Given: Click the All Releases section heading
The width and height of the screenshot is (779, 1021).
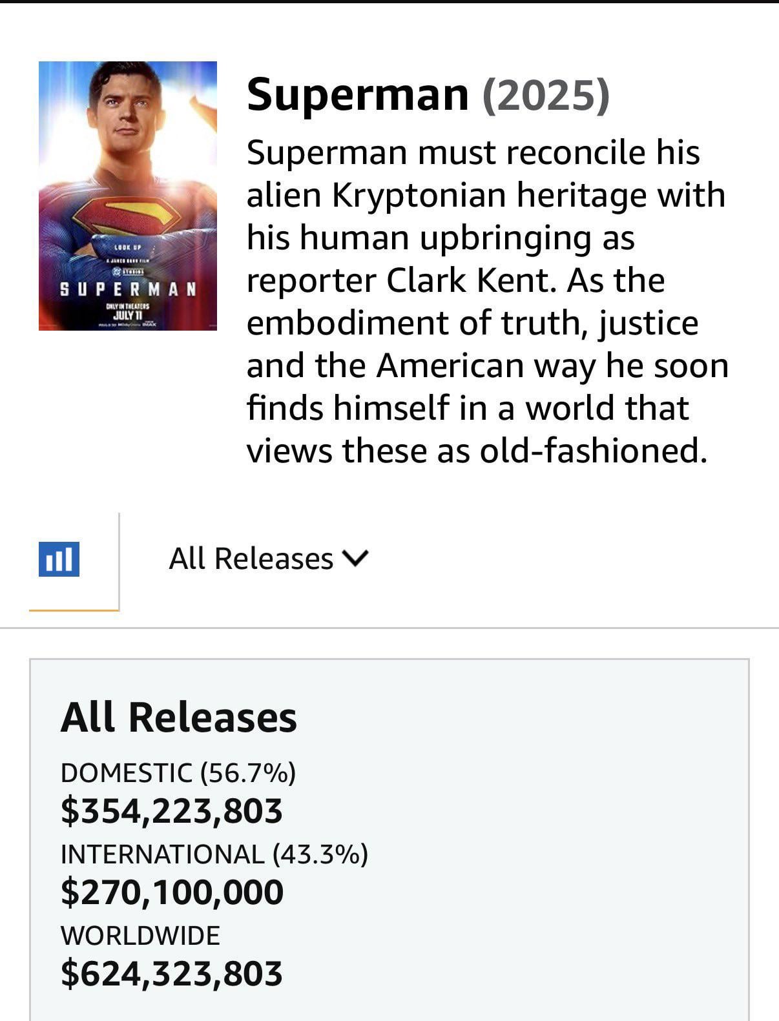Looking at the screenshot, I should click(x=179, y=717).
